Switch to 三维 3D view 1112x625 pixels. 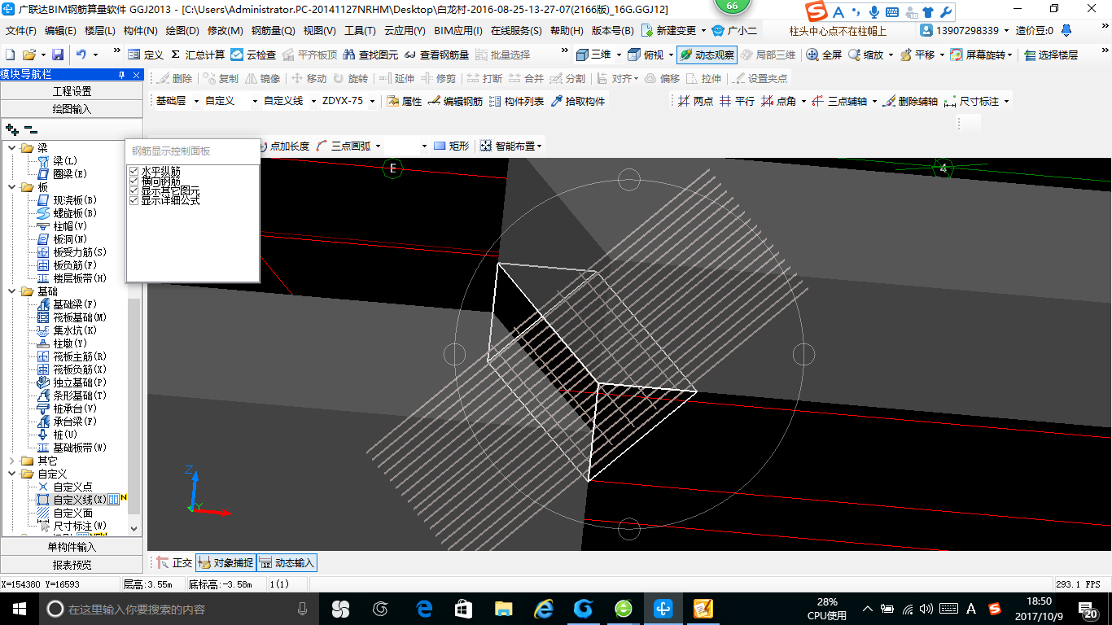593,55
